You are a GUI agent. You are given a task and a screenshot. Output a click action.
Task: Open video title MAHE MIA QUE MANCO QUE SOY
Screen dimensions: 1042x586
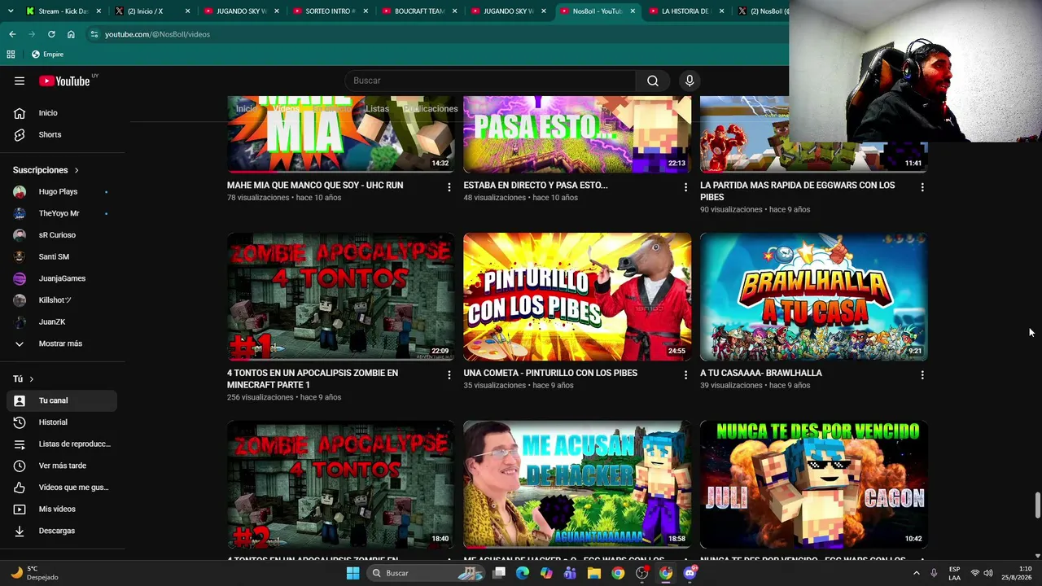315,186
